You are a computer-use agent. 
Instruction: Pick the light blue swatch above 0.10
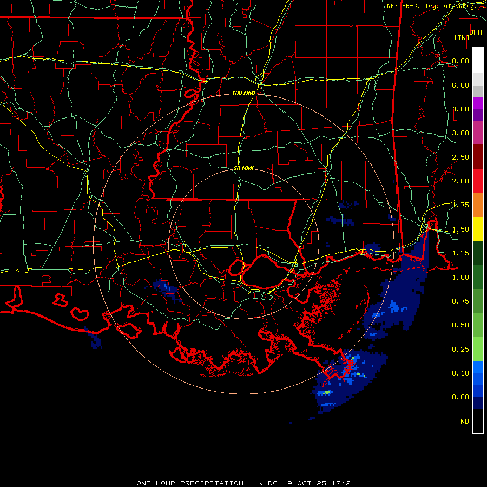(478, 367)
